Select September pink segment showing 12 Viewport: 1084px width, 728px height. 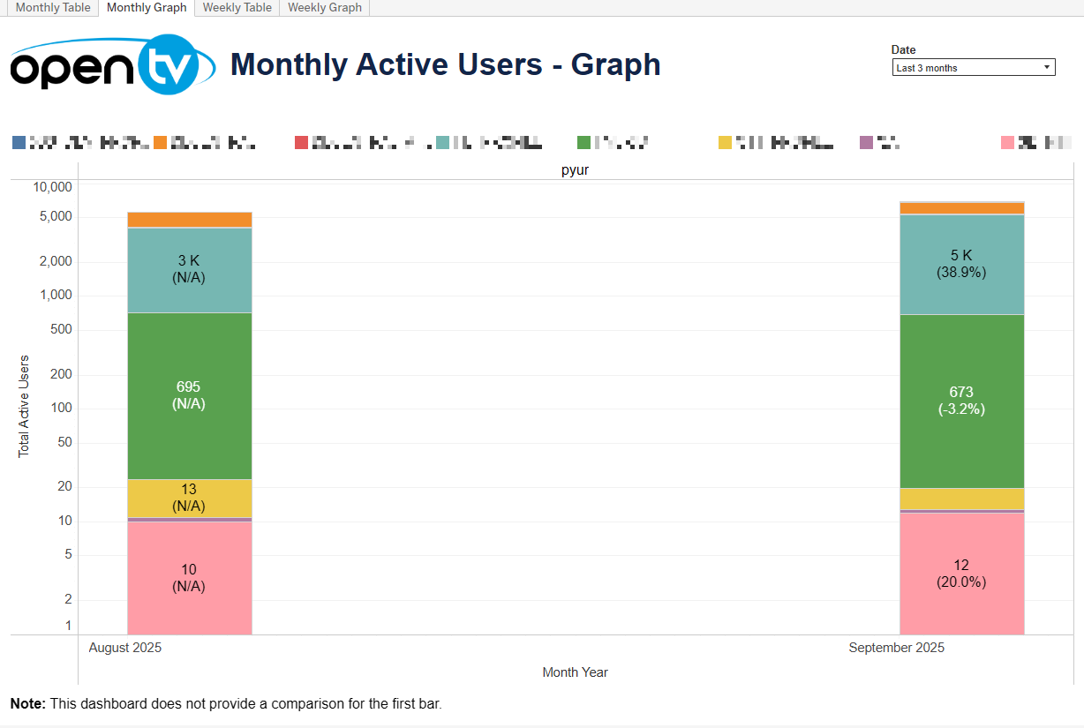(x=961, y=574)
